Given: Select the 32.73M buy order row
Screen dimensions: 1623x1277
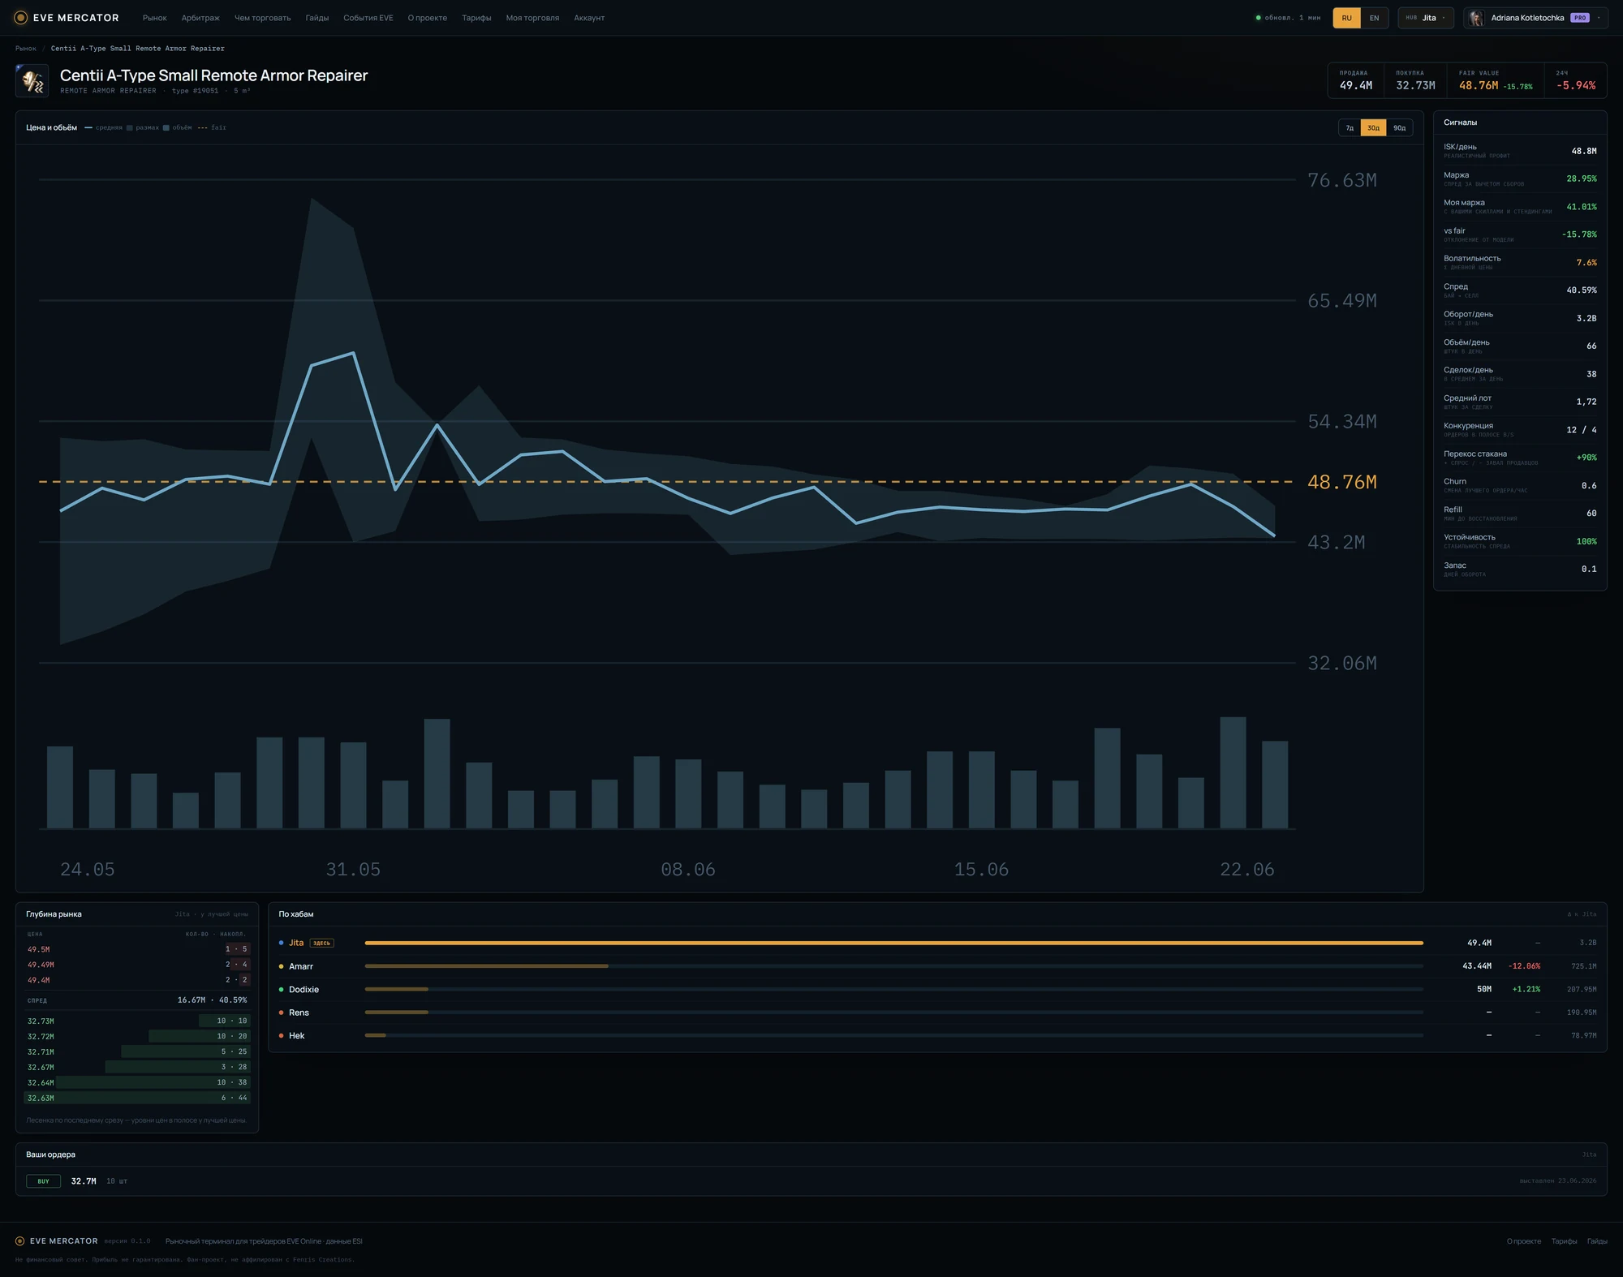Looking at the screenshot, I should tap(137, 1021).
